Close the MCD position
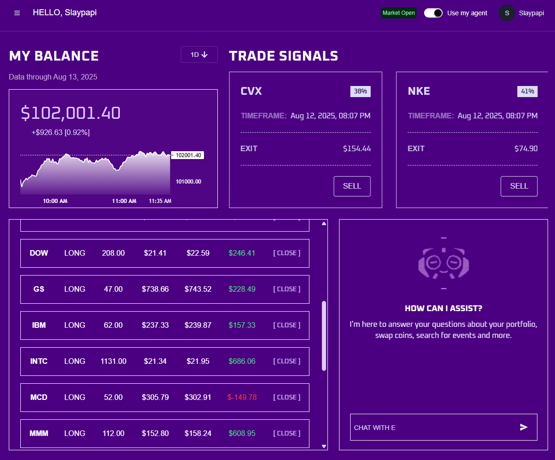Viewport: 555px width, 460px height. pyautogui.click(x=287, y=397)
